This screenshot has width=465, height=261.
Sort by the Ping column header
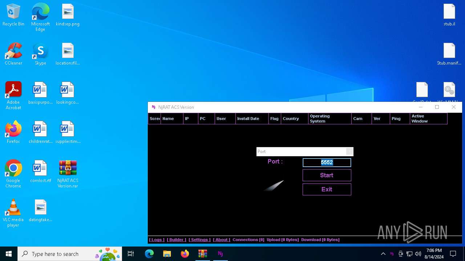click(x=400, y=119)
